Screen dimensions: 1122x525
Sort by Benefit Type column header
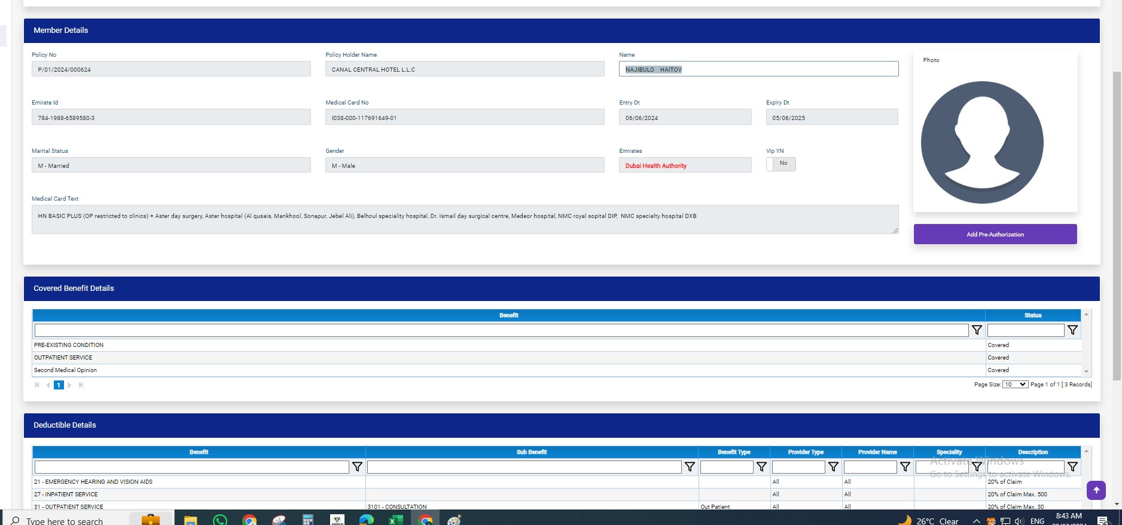click(x=734, y=452)
